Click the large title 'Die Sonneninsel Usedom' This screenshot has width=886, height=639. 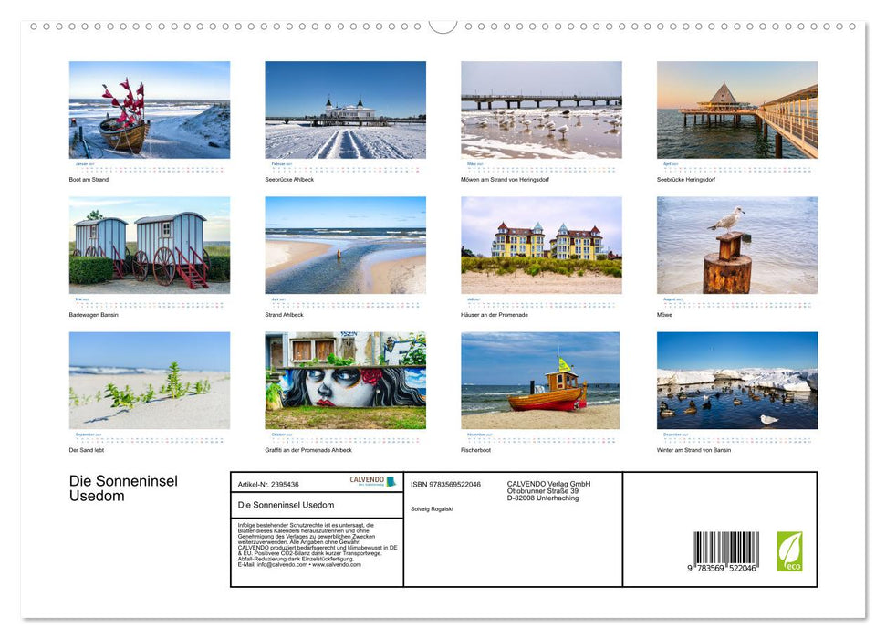click(x=123, y=488)
